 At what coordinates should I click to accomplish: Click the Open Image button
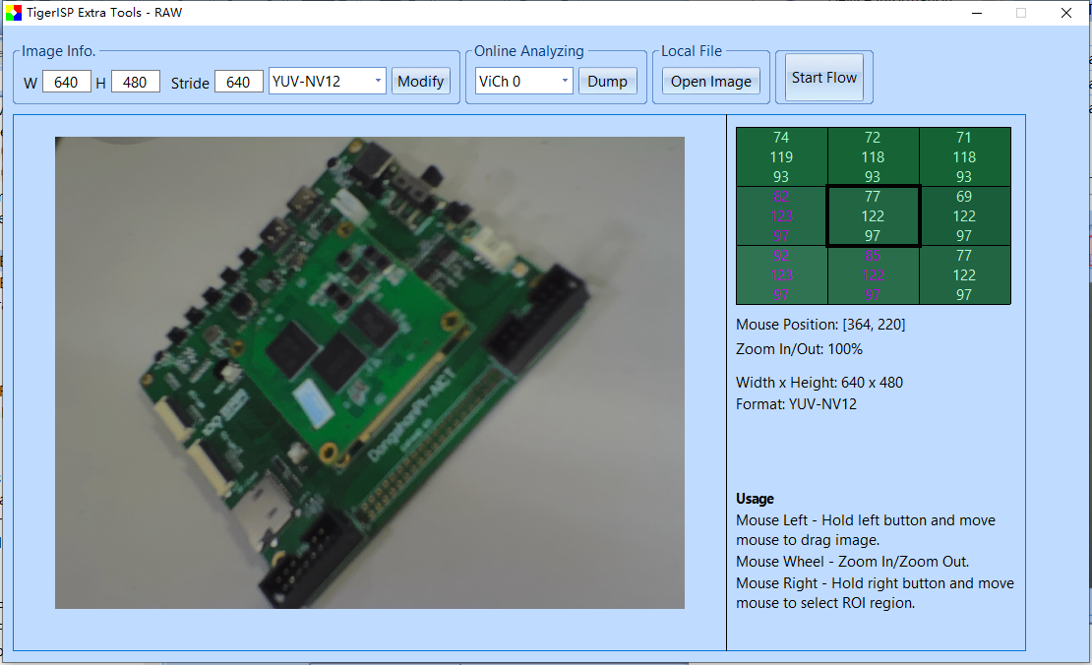(x=710, y=82)
